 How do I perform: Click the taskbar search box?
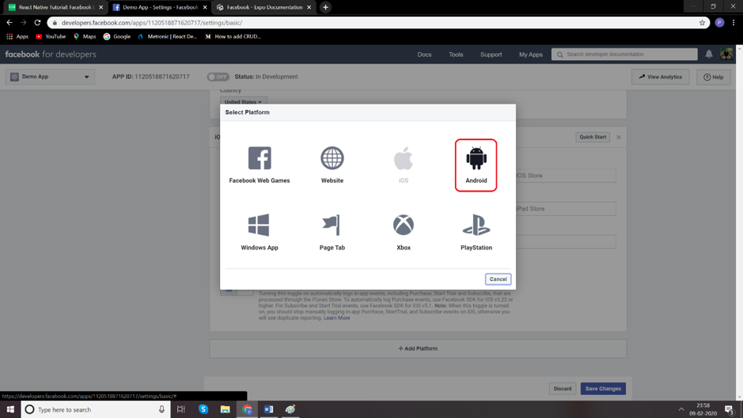pos(95,409)
